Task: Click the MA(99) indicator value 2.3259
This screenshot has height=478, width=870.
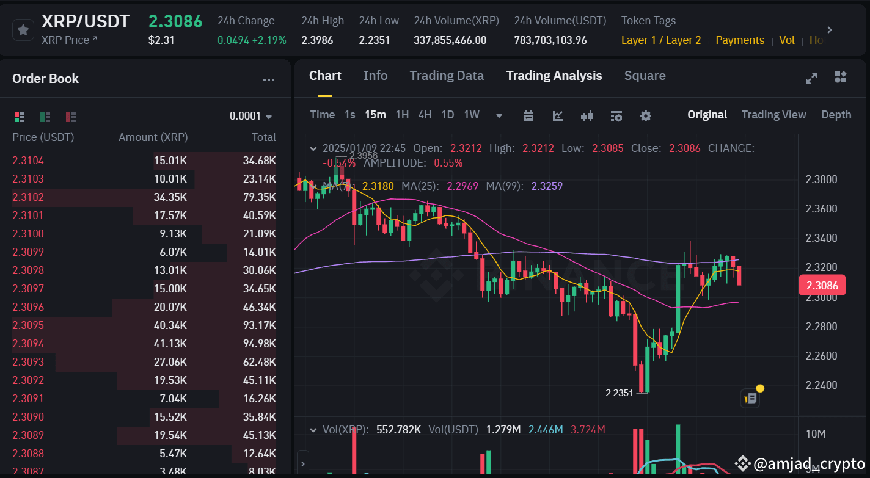Action: pos(547,186)
